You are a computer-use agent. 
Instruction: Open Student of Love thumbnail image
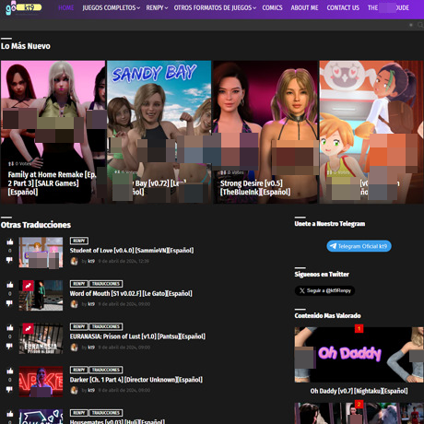(41, 253)
